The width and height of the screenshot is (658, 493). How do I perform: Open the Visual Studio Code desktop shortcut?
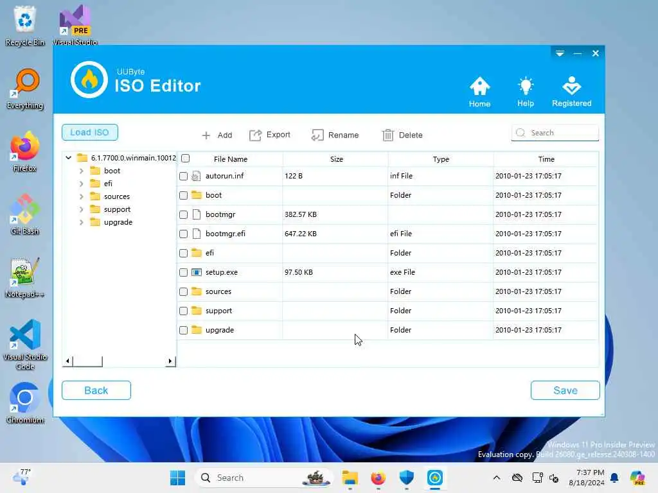25,345
